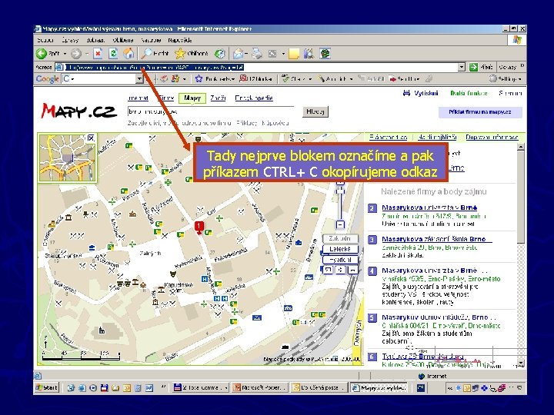Viewport: 554px width, 415px height.
Task: Switch to the Internet tab
Action: point(138,98)
